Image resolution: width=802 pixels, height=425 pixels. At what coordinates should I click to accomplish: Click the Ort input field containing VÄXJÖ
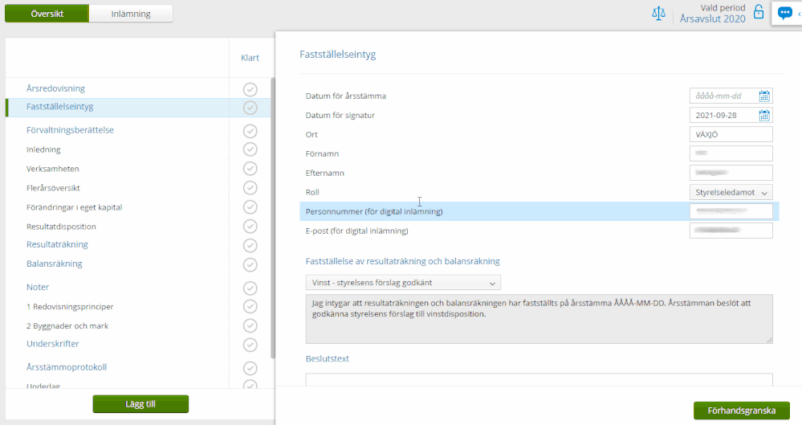731,135
